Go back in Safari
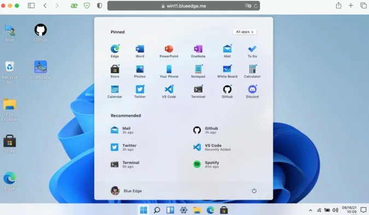This screenshot has height=215, width=369. click(x=45, y=5)
